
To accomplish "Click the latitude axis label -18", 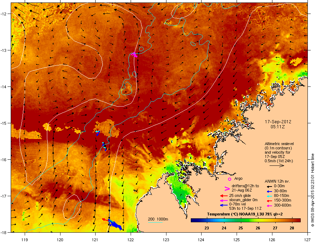I will pyautogui.click(x=4, y=232).
